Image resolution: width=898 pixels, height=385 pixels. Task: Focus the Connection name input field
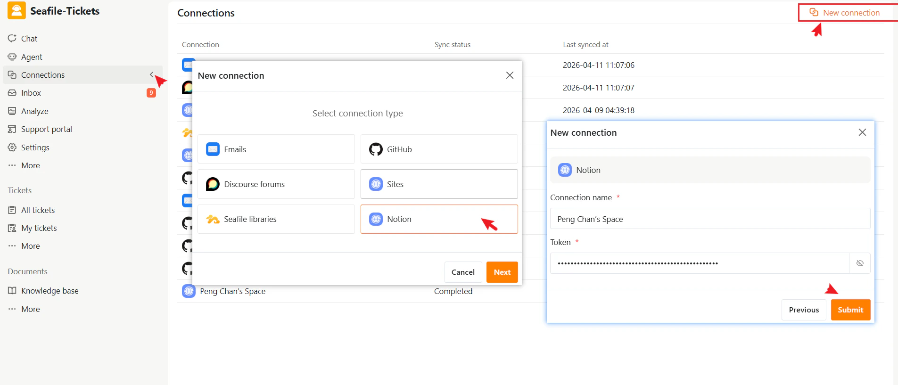tap(710, 219)
